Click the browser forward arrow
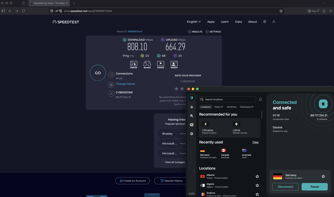 pyautogui.click(x=17, y=11)
